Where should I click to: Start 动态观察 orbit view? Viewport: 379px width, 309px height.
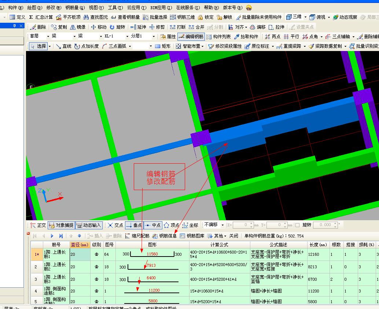pos(345,17)
